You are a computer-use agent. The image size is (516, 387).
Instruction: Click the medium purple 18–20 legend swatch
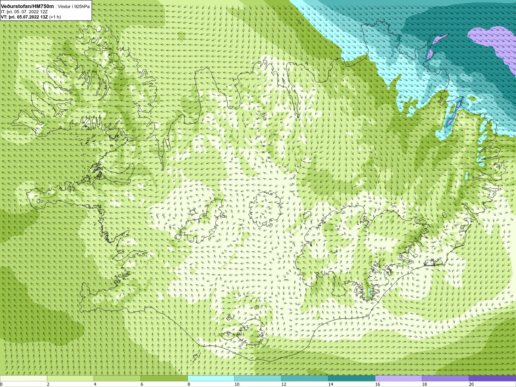point(445,379)
